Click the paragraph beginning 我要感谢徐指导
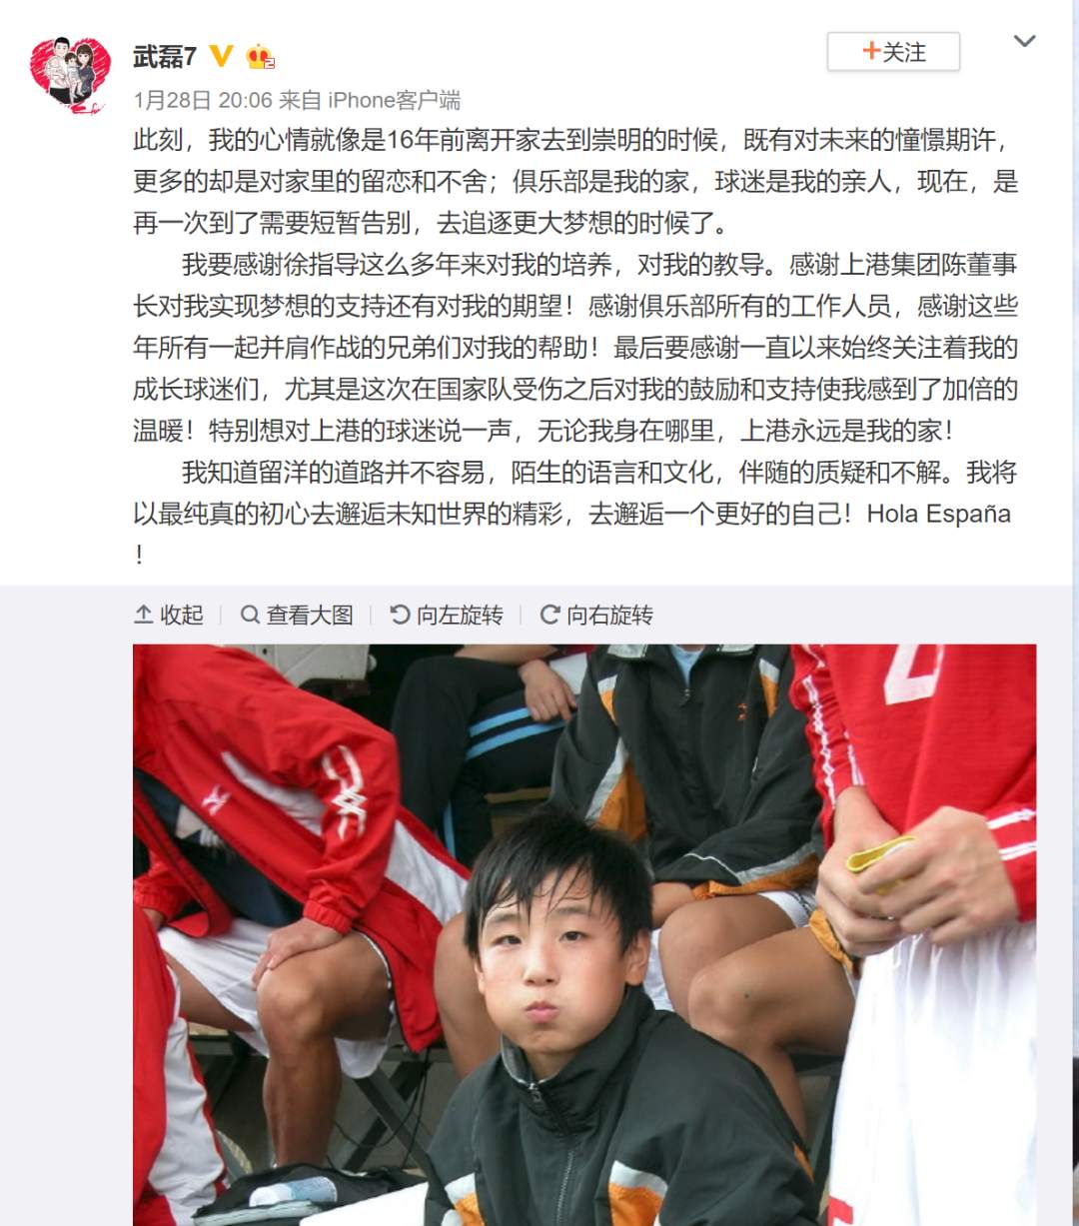 [575, 348]
